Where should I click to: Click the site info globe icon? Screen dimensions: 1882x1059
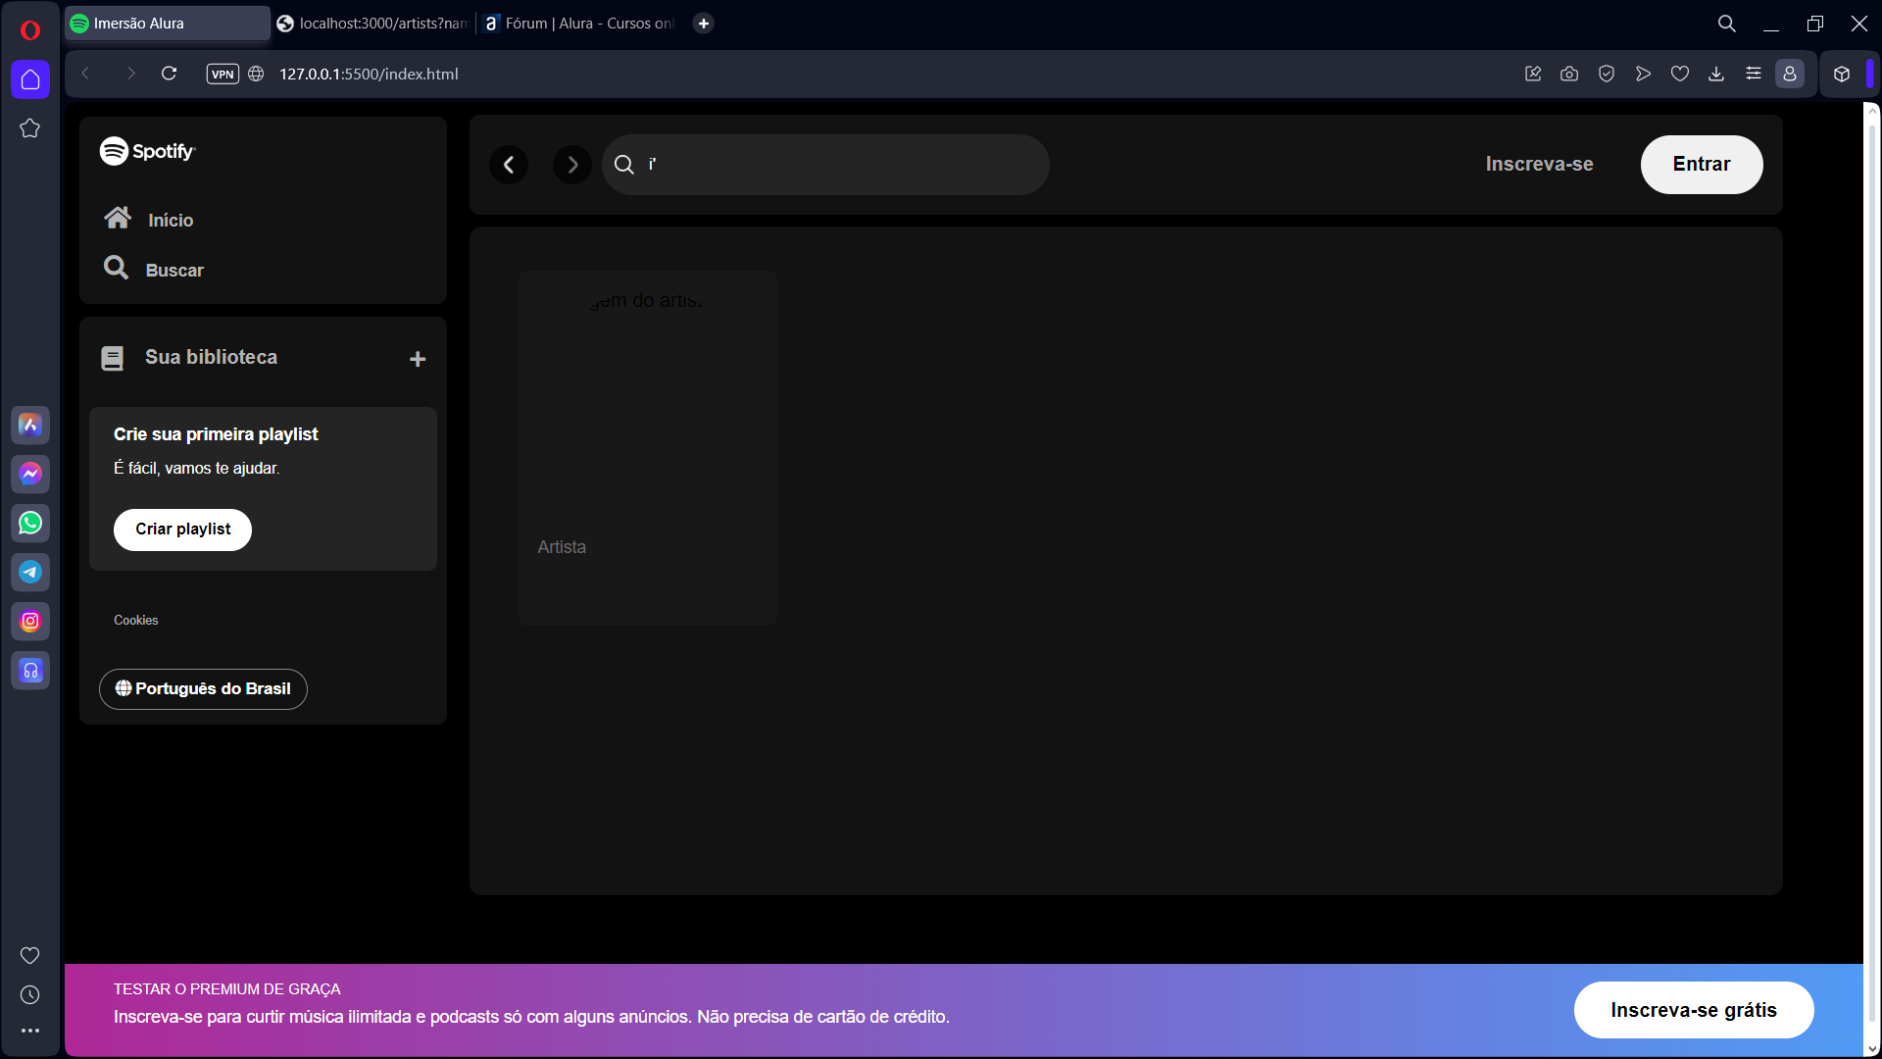256,74
